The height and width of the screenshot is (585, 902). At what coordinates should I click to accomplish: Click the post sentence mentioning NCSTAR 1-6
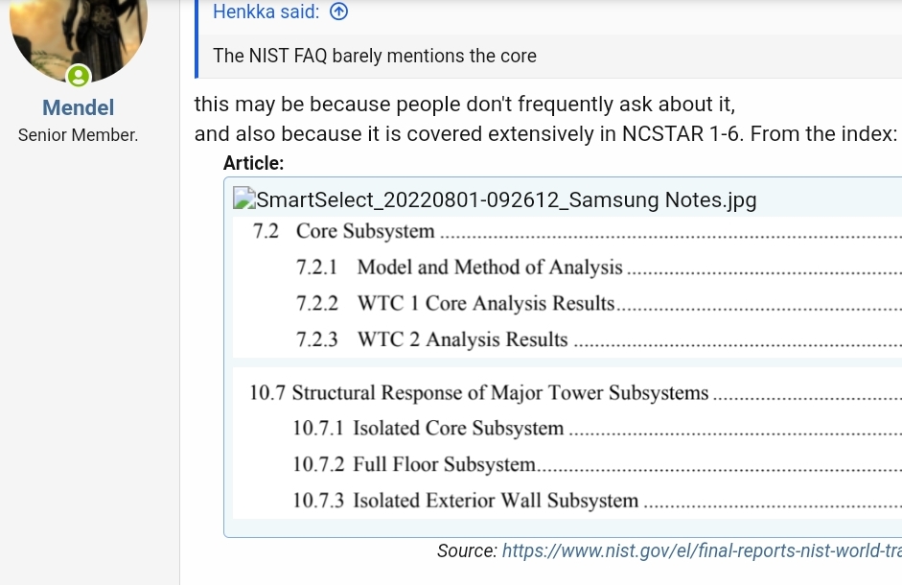pos(545,134)
